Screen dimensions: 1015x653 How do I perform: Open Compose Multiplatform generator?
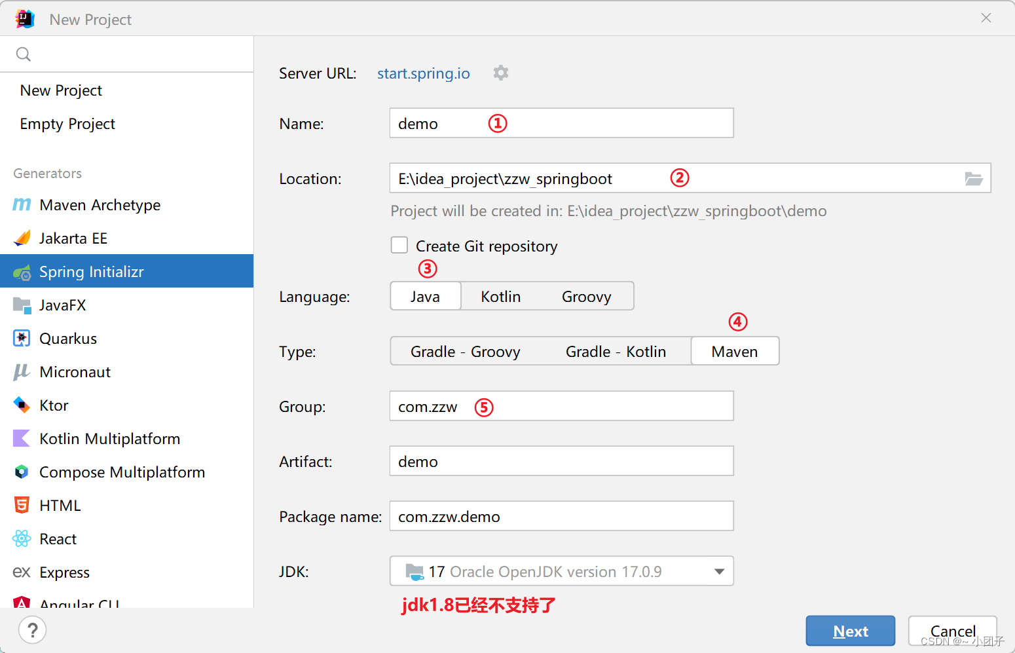(x=126, y=472)
